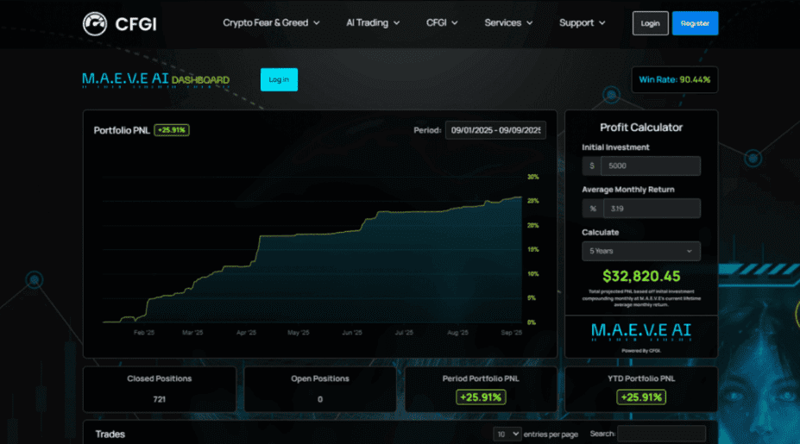Click the Win Rate 90.44% badge
Viewport: 800px width, 444px height.
[x=674, y=80]
